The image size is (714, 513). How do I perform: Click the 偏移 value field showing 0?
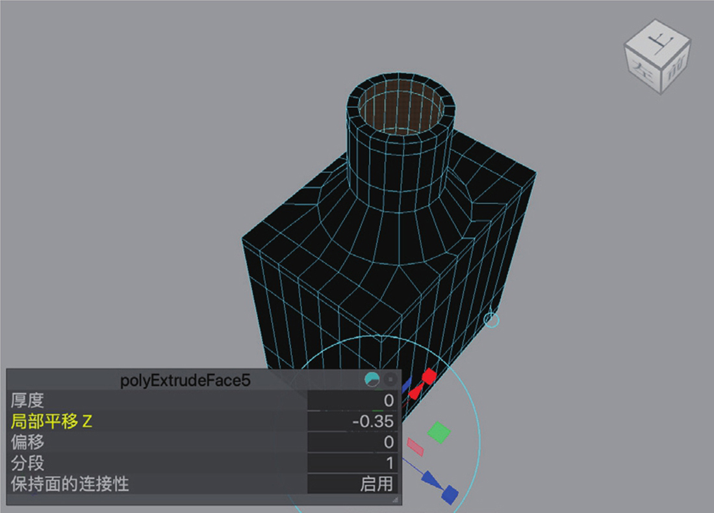pos(353,442)
